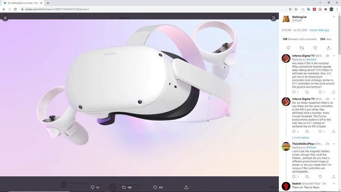Open a new browser tab
The height and width of the screenshot is (192, 341).
(x=48, y=3)
